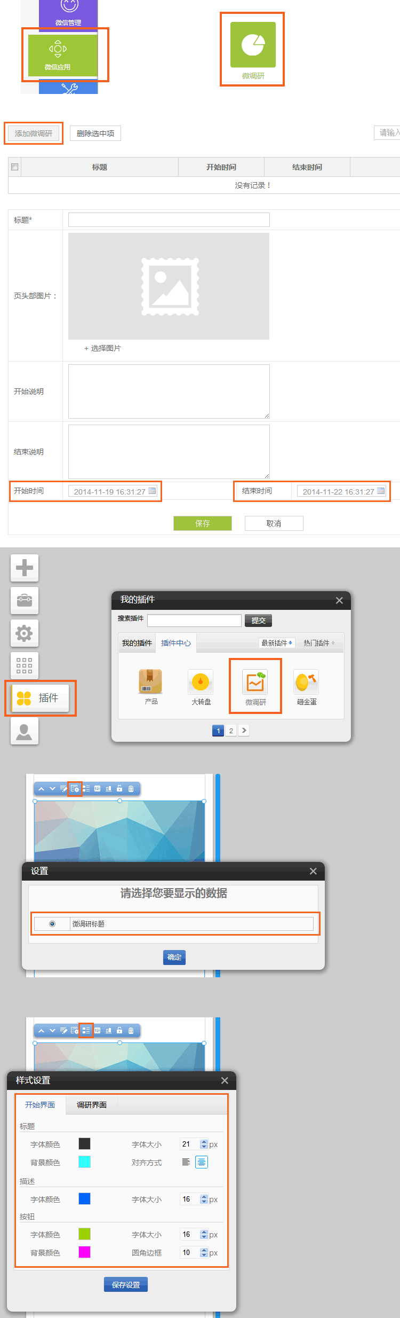
Task: Click the 添加微调研 button
Action: [x=34, y=134]
